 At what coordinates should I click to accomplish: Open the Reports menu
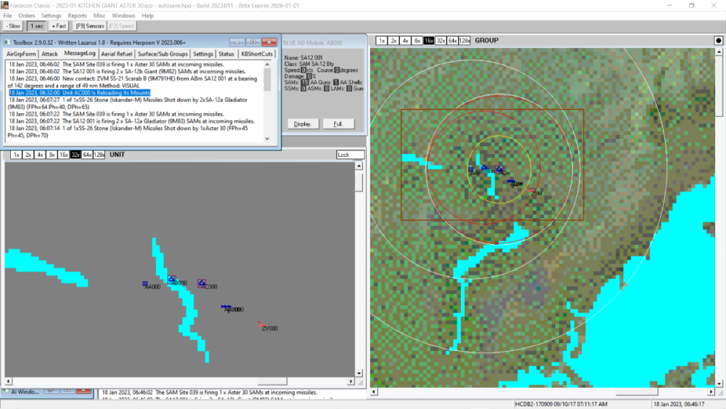pyautogui.click(x=78, y=16)
